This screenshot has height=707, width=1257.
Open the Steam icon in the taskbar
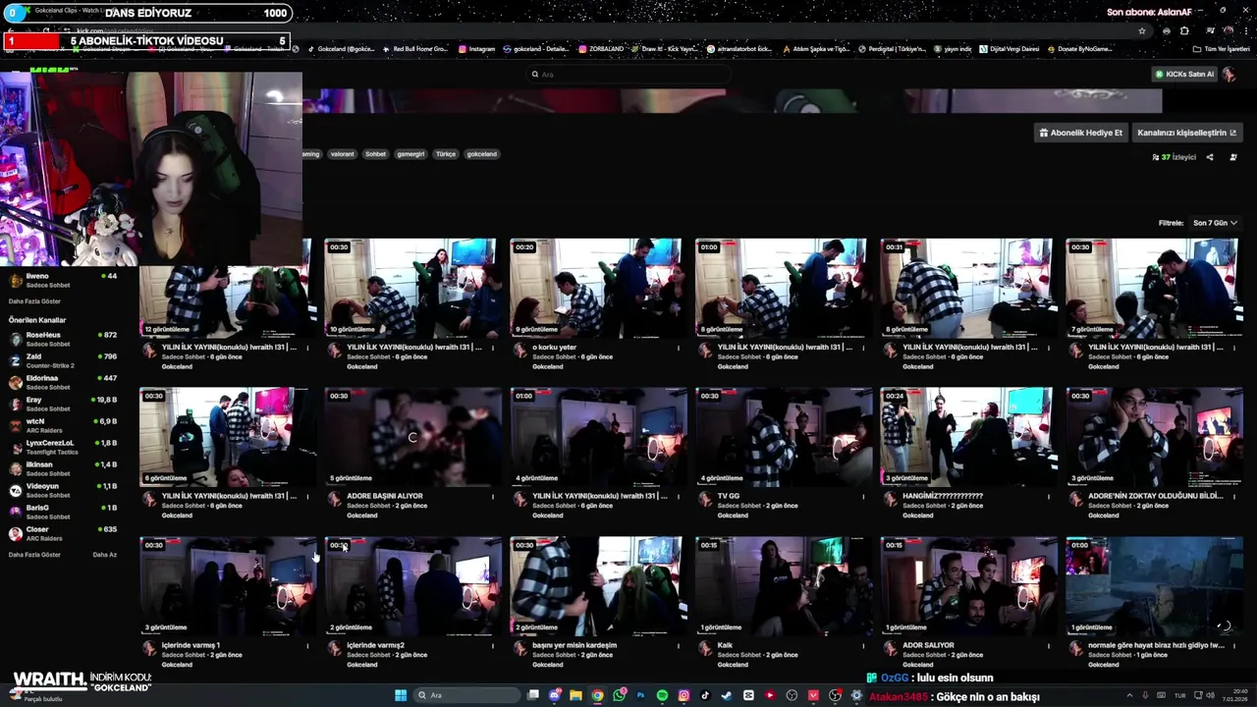(x=727, y=695)
